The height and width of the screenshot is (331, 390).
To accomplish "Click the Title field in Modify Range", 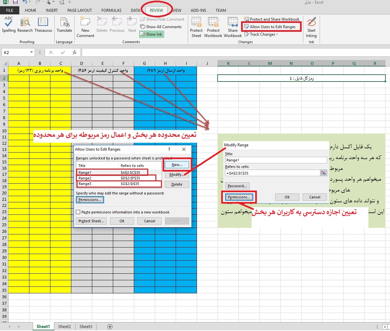I will coord(276,160).
